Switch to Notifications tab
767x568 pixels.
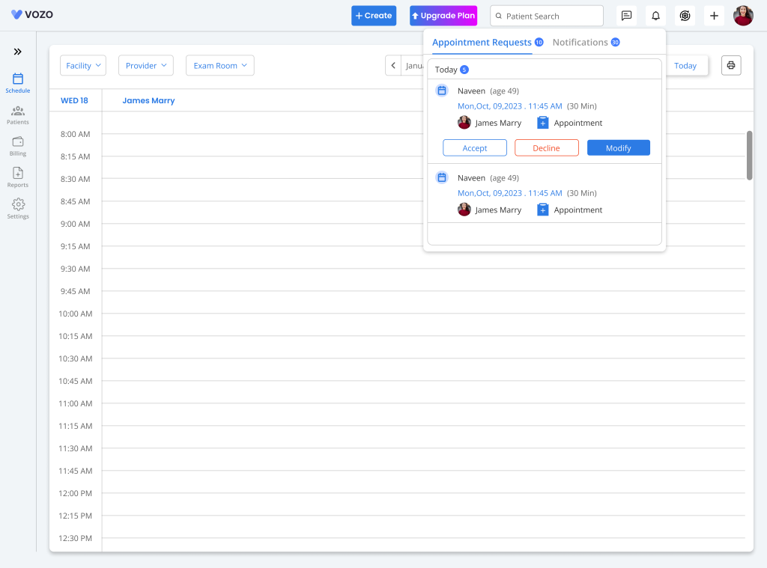580,43
